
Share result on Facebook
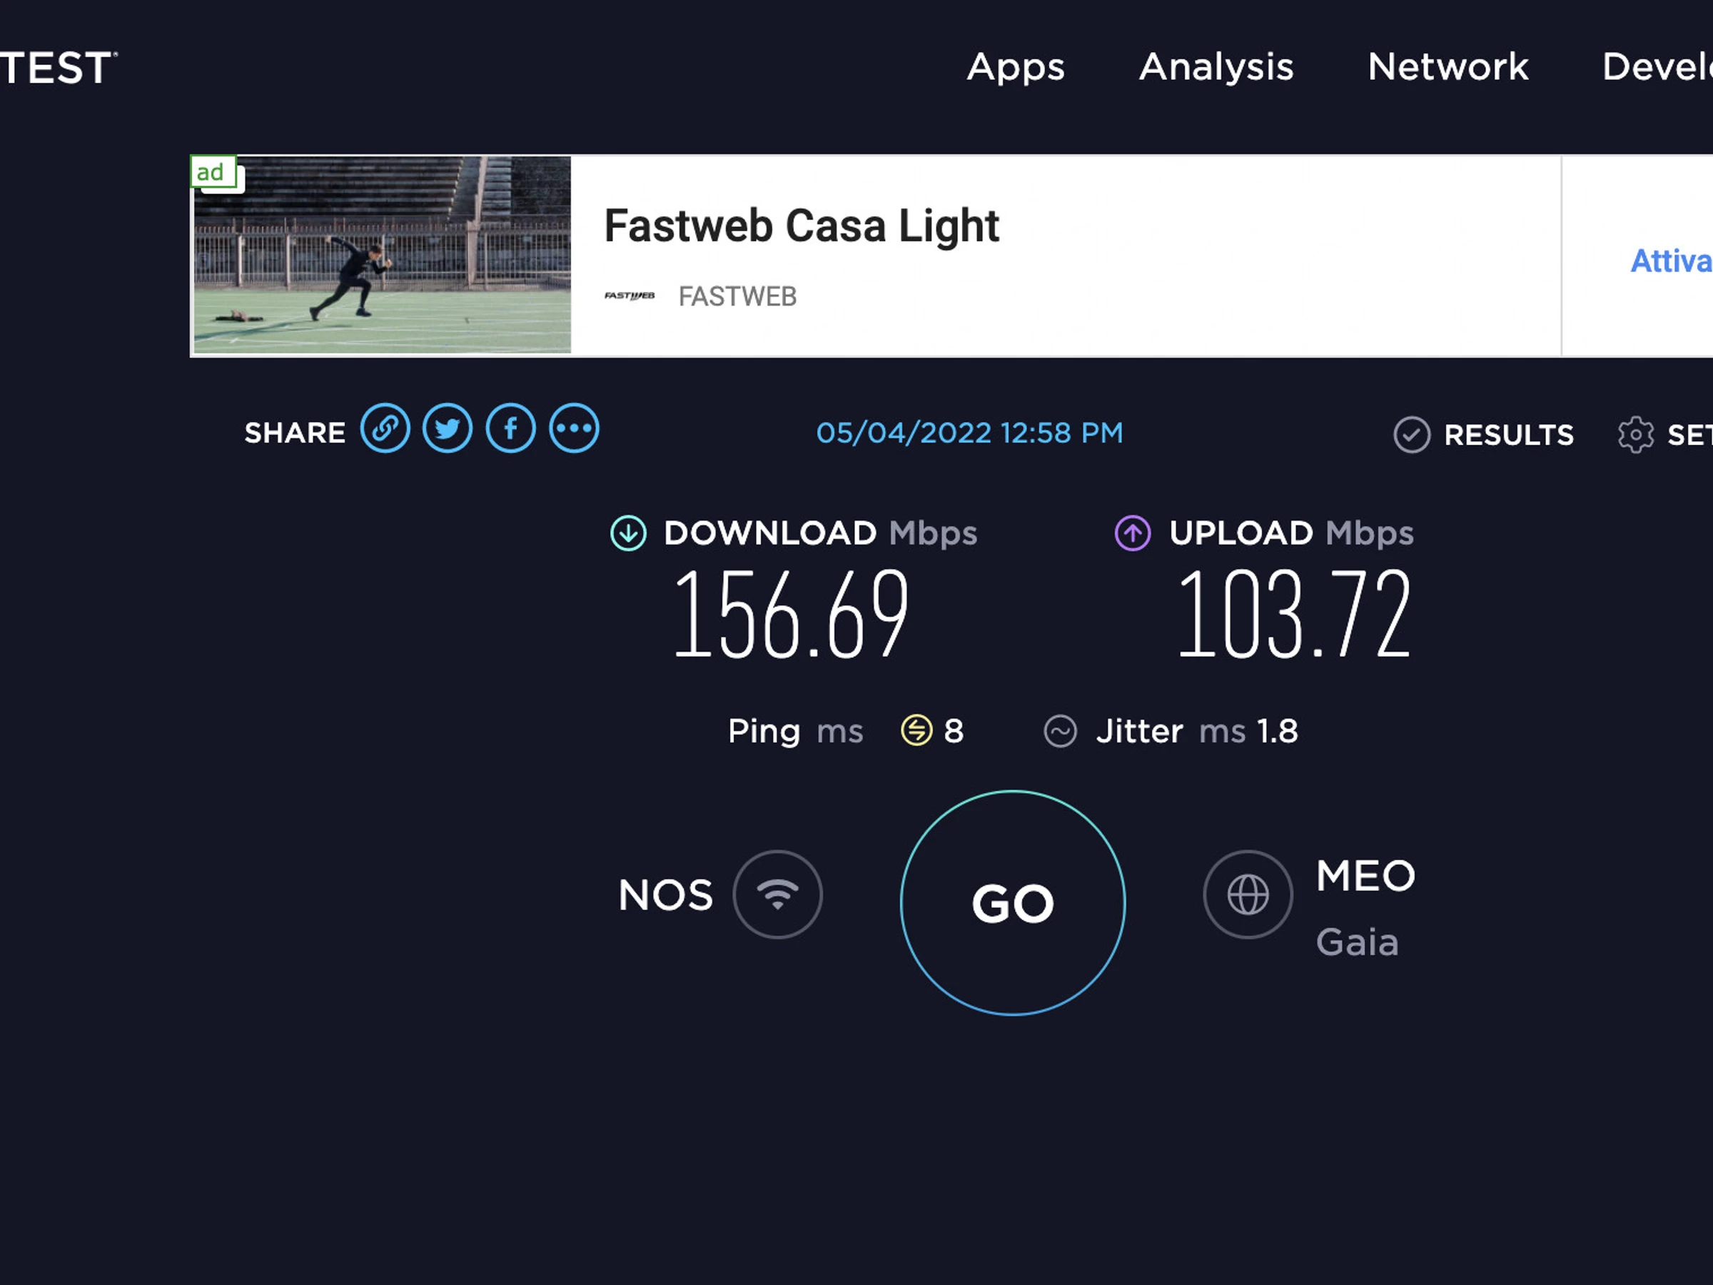510,428
